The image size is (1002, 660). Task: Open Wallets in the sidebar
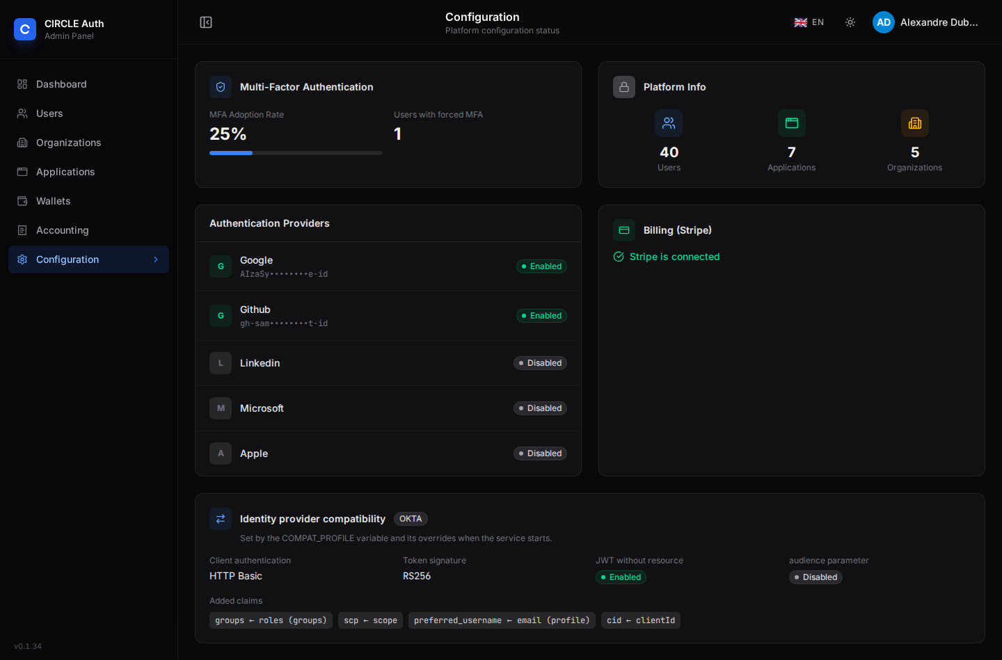click(x=88, y=201)
